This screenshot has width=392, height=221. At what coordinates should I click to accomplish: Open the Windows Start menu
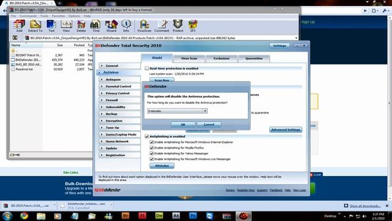tap(7, 215)
